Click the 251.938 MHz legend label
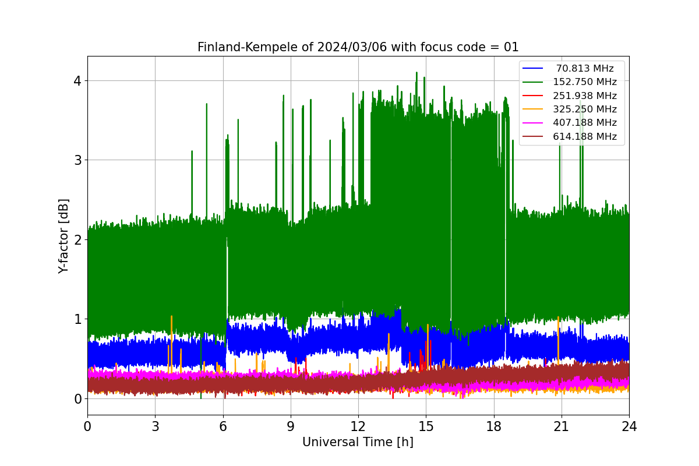Screen dimensions: 699x466 (585, 96)
